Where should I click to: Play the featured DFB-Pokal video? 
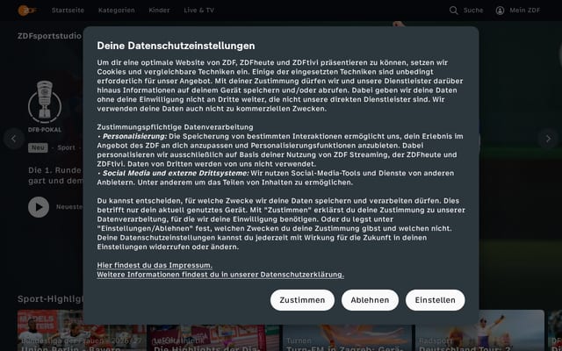coord(39,207)
